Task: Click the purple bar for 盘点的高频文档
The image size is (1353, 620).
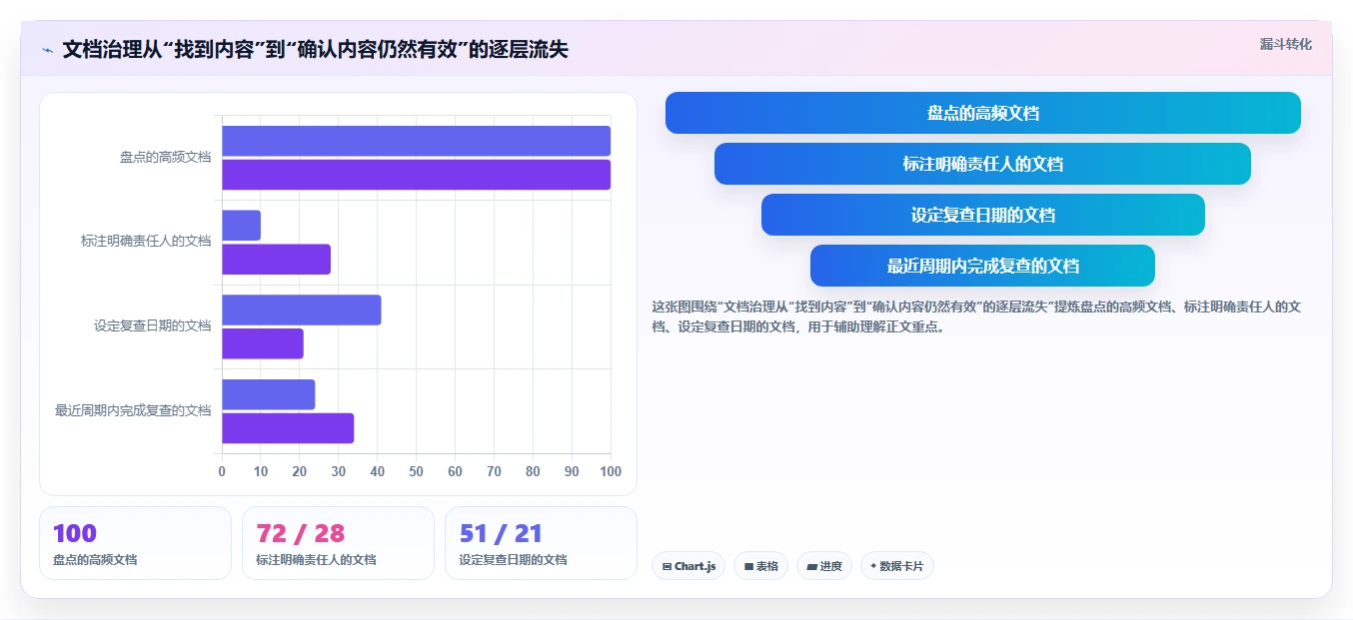Action: point(416,175)
